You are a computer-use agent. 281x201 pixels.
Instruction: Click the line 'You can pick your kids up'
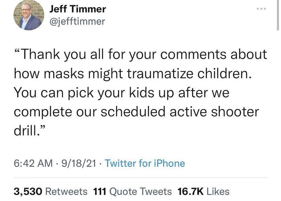[94, 93]
